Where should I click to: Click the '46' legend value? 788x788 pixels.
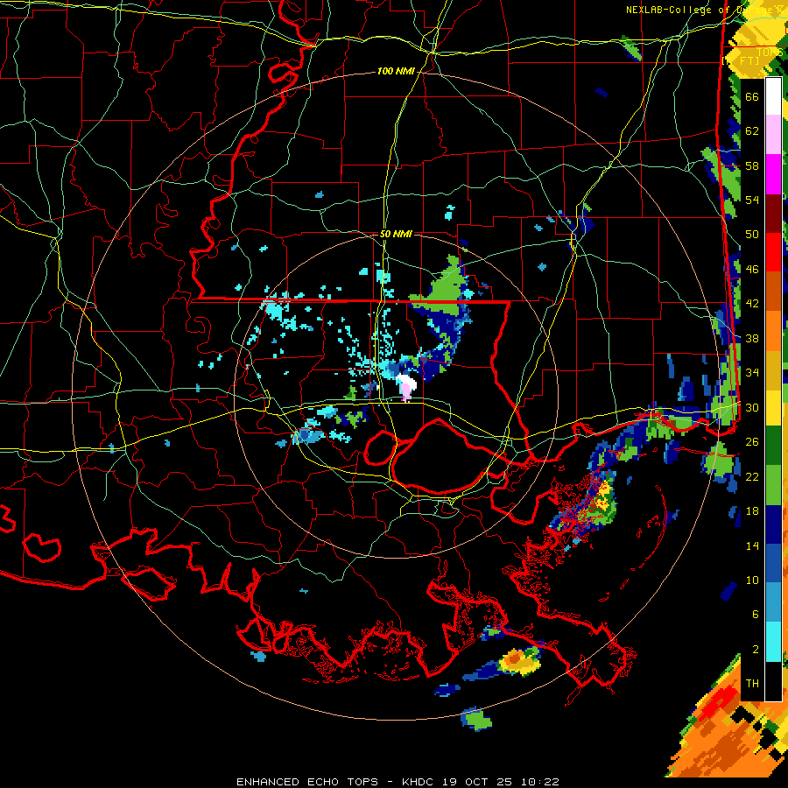(752, 270)
